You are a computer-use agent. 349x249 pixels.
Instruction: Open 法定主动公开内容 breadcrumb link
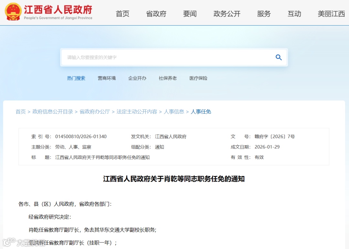pyautogui.click(x=137, y=111)
